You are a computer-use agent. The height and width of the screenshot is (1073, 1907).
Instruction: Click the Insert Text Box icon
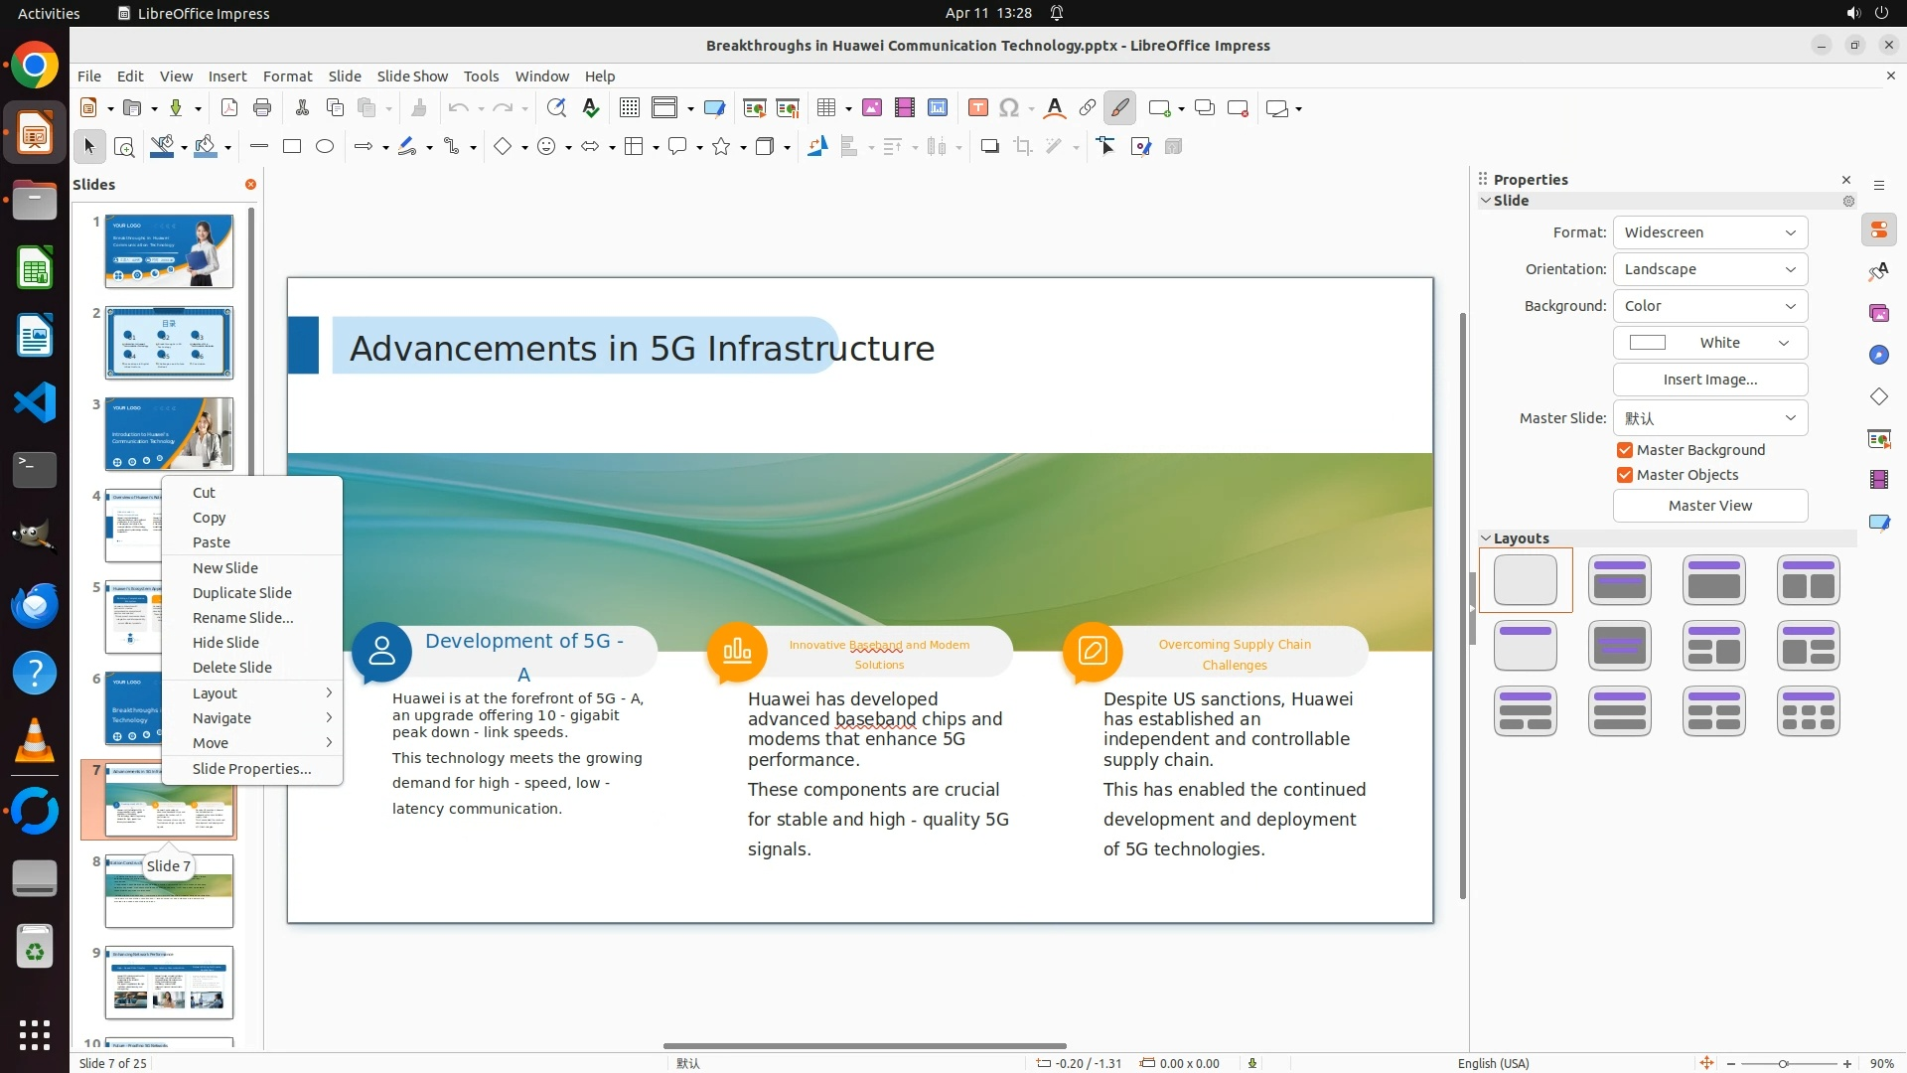click(977, 108)
